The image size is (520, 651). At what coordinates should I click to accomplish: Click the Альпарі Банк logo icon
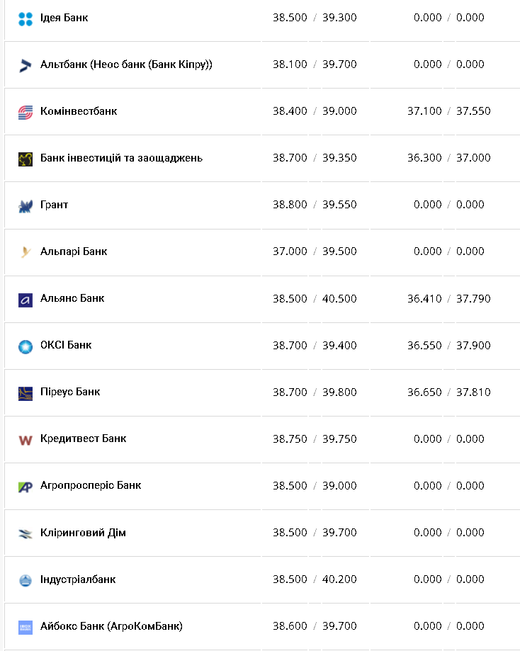pyautogui.click(x=26, y=252)
